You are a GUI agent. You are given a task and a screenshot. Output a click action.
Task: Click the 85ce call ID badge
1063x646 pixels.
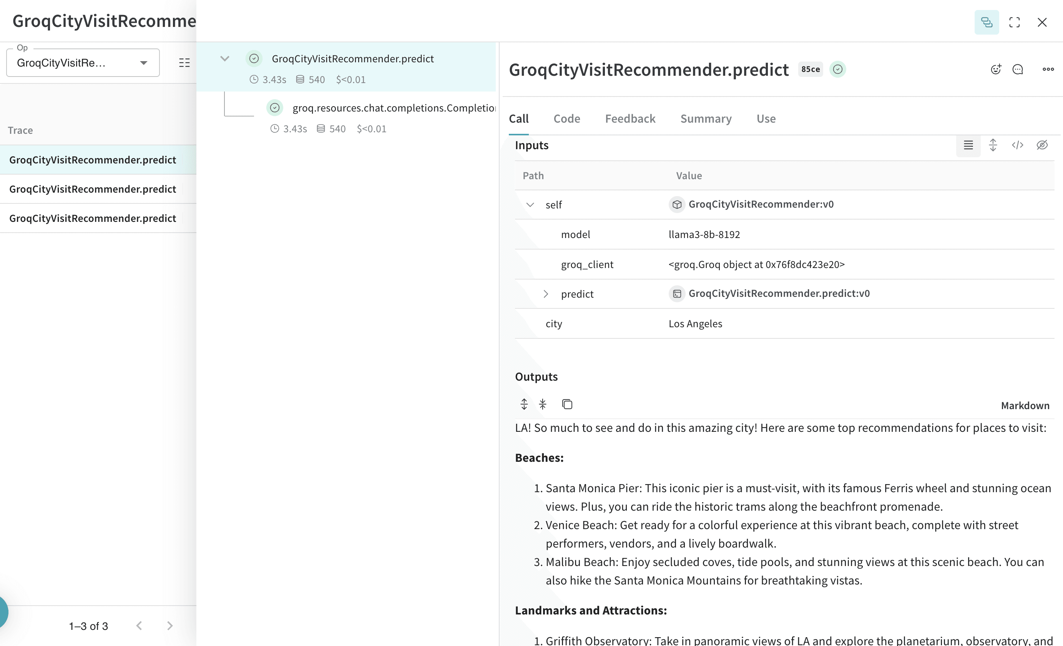point(811,69)
